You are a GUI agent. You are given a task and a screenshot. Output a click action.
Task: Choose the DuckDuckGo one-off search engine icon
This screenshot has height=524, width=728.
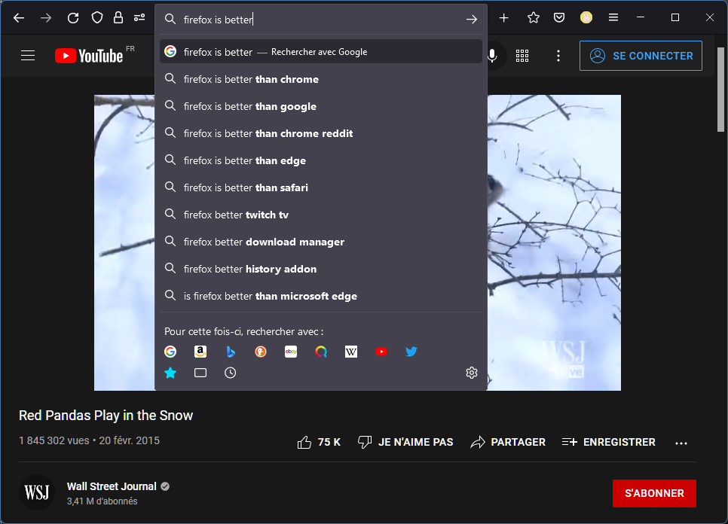261,352
